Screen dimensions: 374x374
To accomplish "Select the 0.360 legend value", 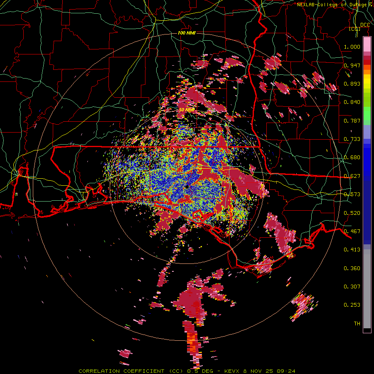I will pos(352,268).
